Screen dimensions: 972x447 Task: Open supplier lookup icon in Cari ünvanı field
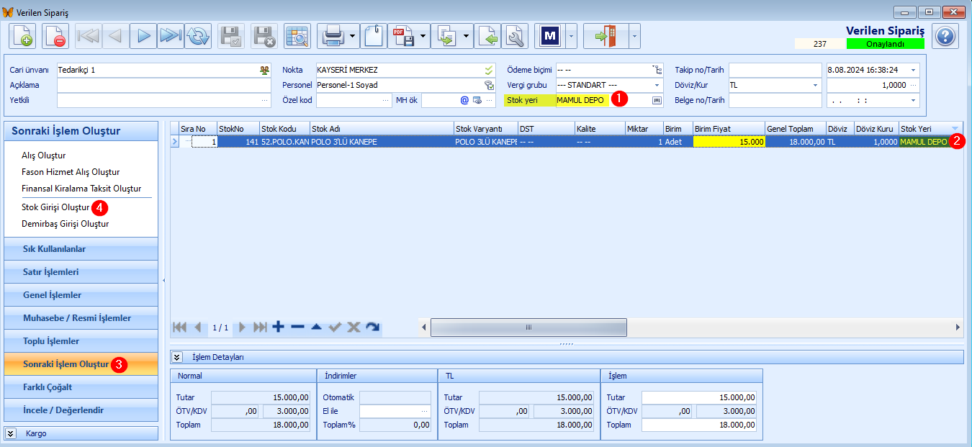(x=264, y=70)
